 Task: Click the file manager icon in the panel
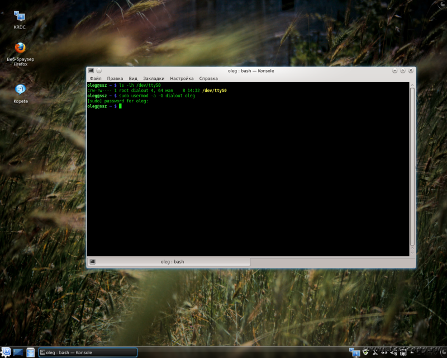(x=30, y=352)
